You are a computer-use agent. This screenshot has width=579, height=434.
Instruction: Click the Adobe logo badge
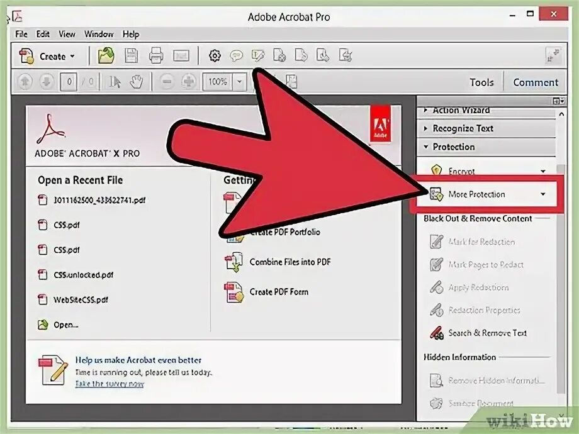[x=380, y=125]
